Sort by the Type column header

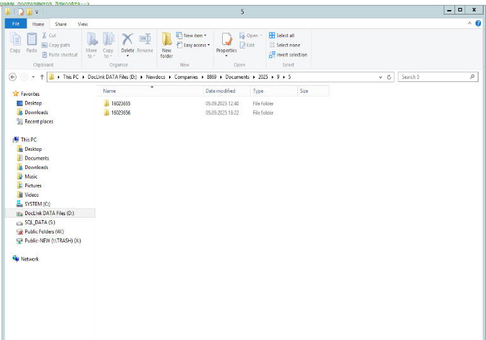274,91
